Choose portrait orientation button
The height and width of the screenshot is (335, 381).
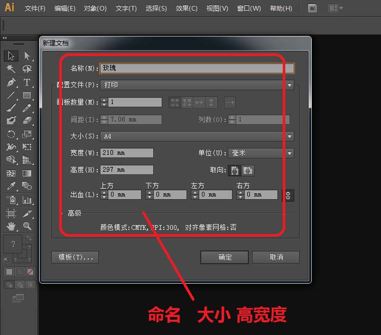(x=235, y=170)
